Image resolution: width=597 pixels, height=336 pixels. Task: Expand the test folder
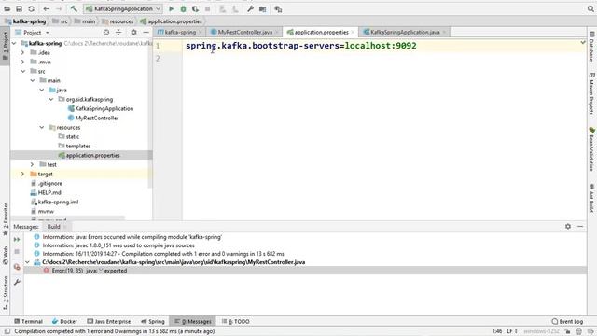coord(33,164)
